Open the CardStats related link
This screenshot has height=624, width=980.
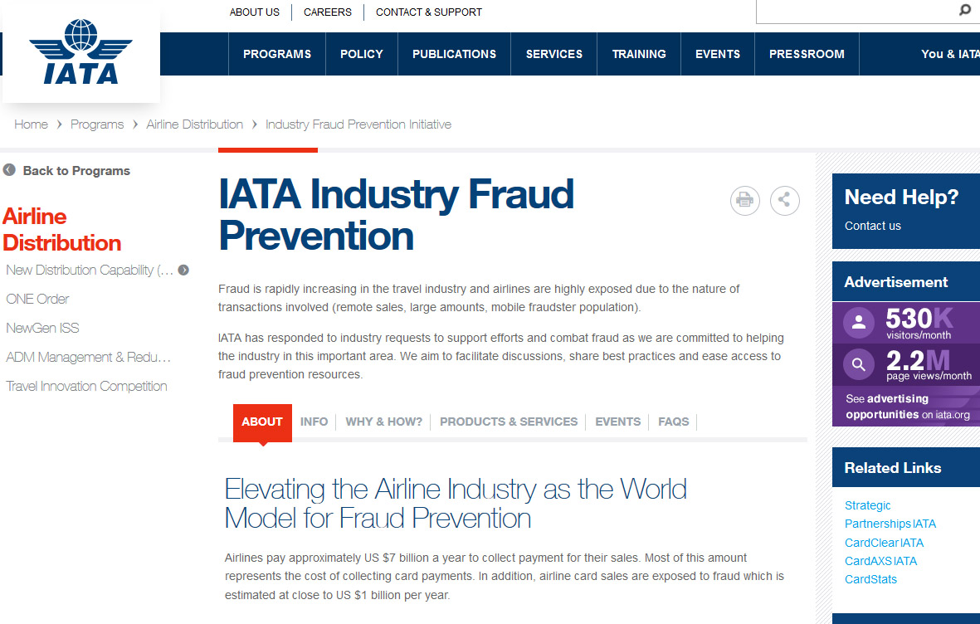(x=870, y=579)
